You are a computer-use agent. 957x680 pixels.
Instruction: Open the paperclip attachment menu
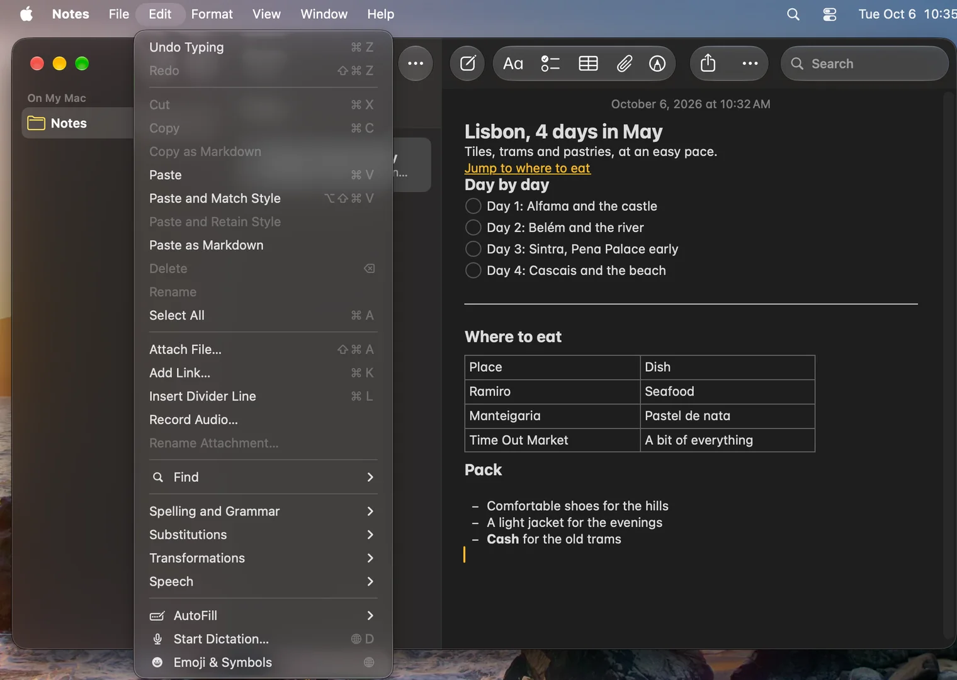pyautogui.click(x=624, y=64)
